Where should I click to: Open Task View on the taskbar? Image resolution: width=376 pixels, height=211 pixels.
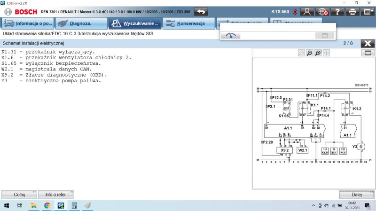(20, 205)
